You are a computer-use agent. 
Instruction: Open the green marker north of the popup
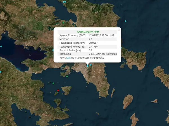tap(63, 22)
